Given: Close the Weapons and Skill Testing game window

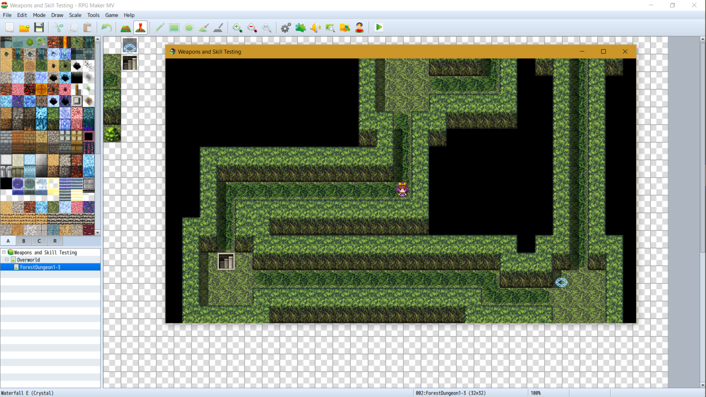Looking at the screenshot, I should (625, 52).
